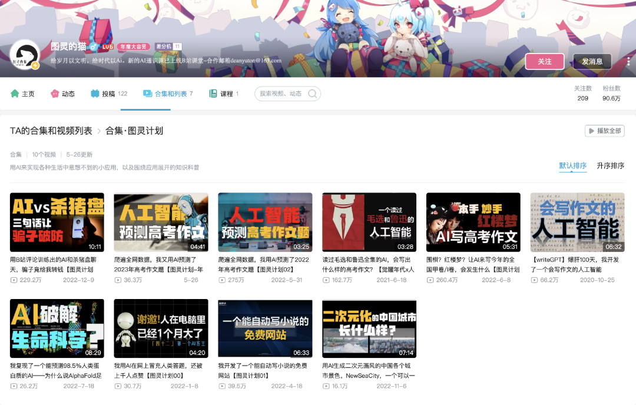Open the 会写作文的人工智能 thumbnail

point(578,222)
